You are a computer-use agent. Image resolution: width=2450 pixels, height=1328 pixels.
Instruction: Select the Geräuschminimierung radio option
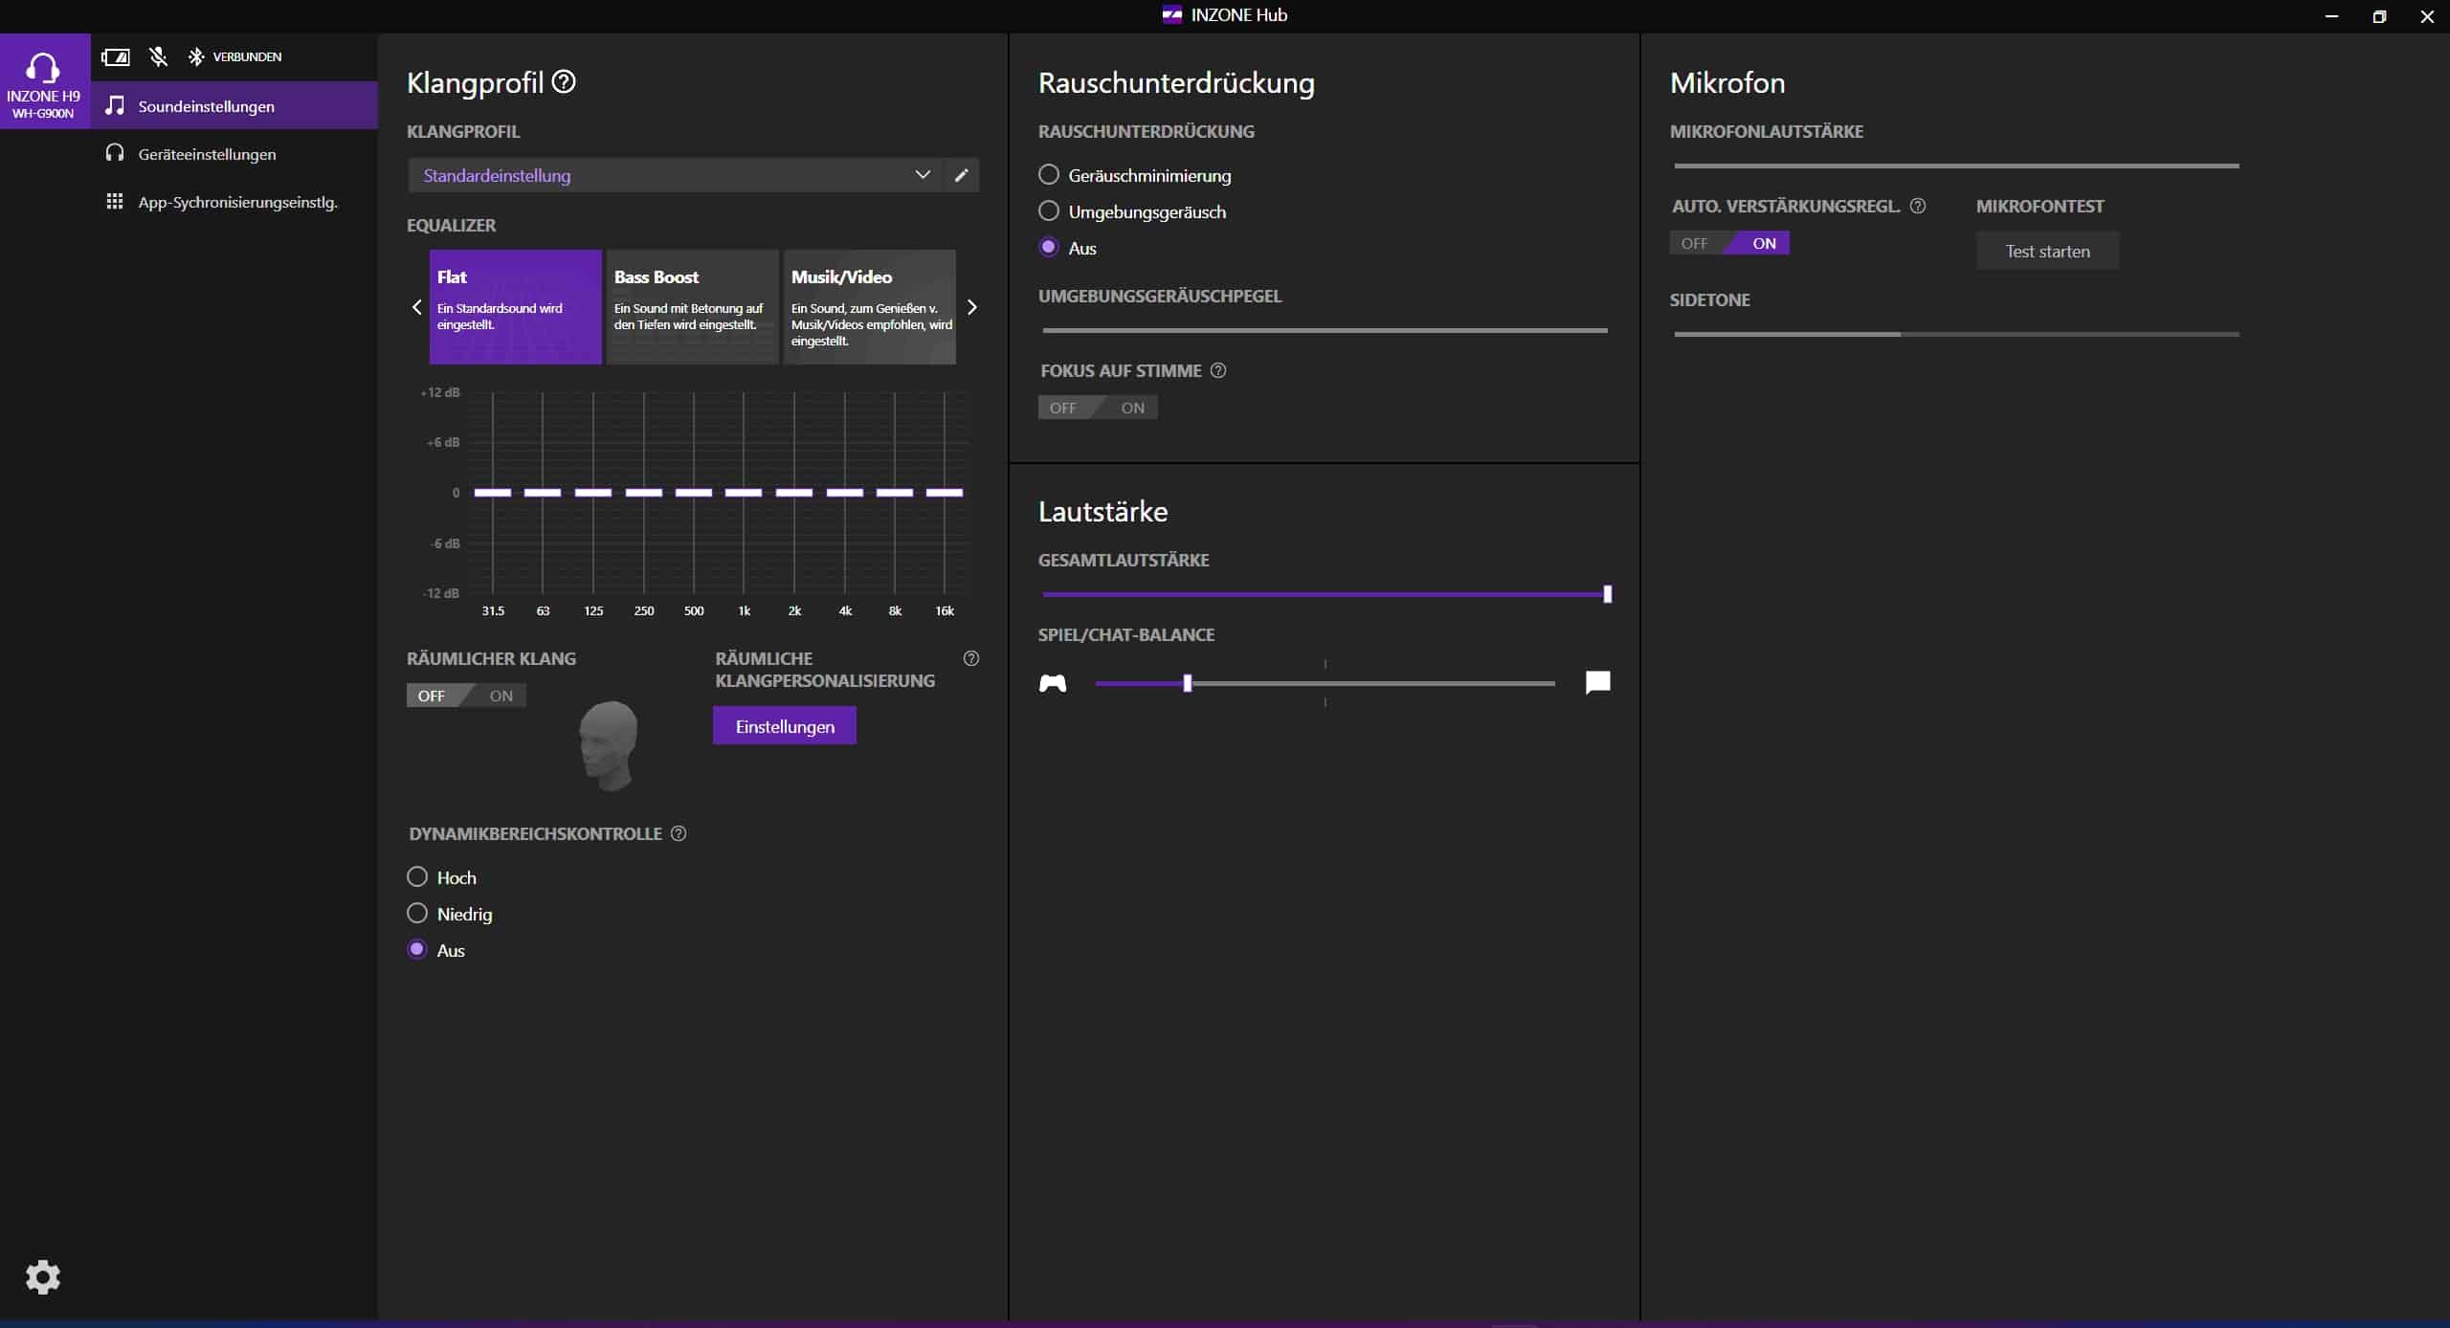point(1049,175)
